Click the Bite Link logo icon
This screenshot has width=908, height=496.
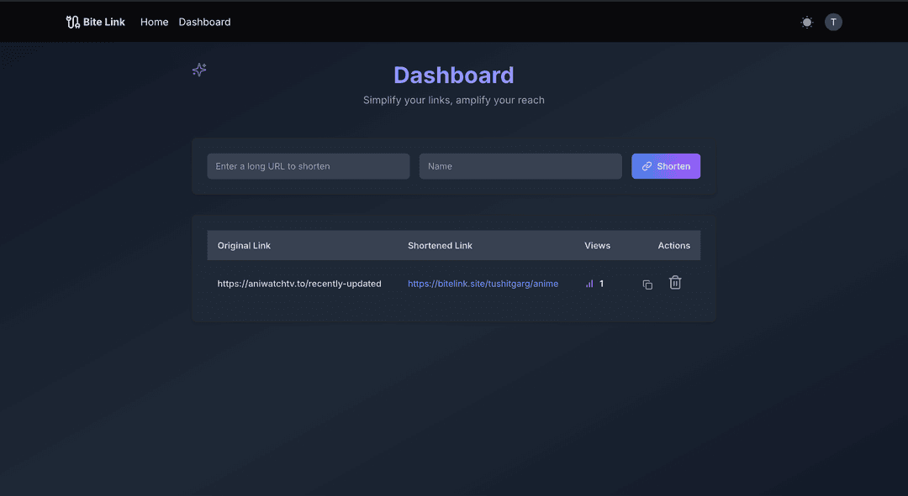(x=73, y=22)
